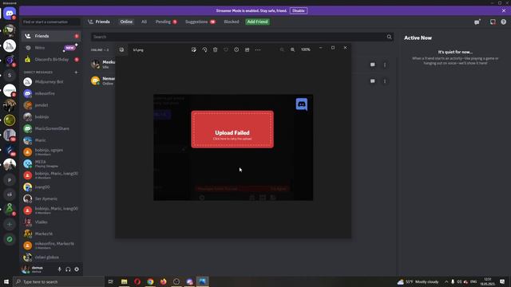Open zoom percentage 100% in Photos
The width and height of the screenshot is (511, 287).
pos(305,49)
